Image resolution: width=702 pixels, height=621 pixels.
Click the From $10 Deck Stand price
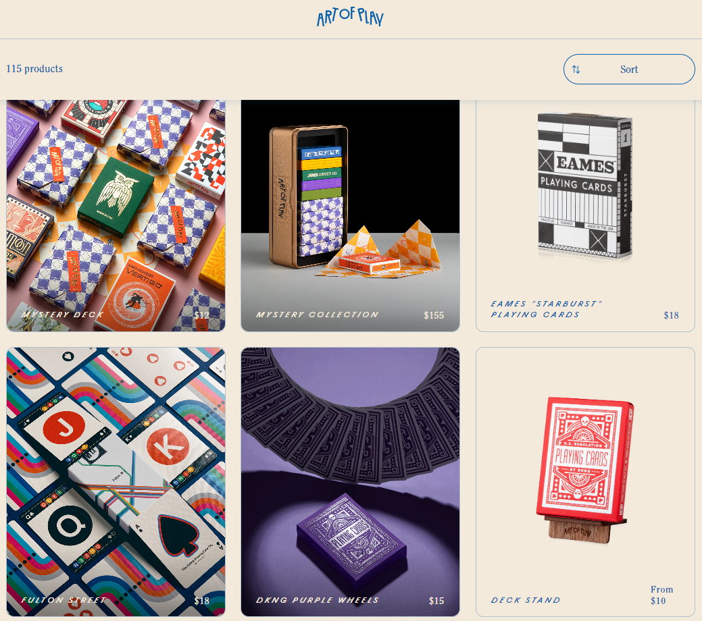661,595
